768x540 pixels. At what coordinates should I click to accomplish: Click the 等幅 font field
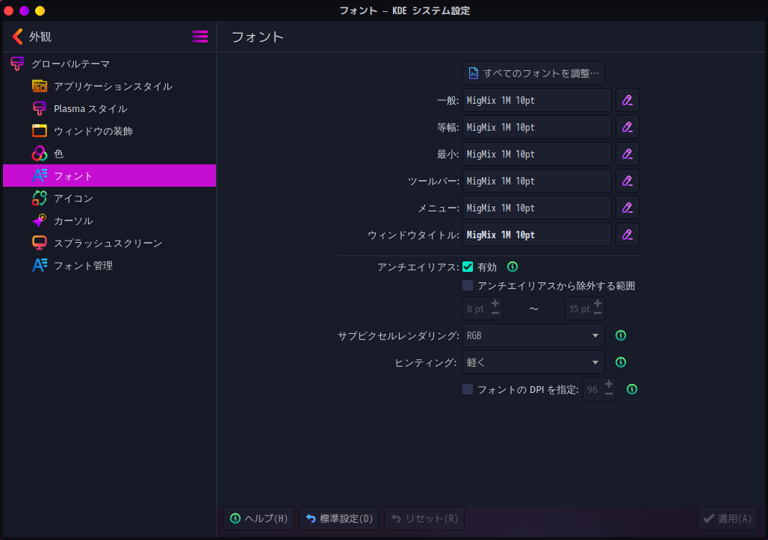coord(537,127)
